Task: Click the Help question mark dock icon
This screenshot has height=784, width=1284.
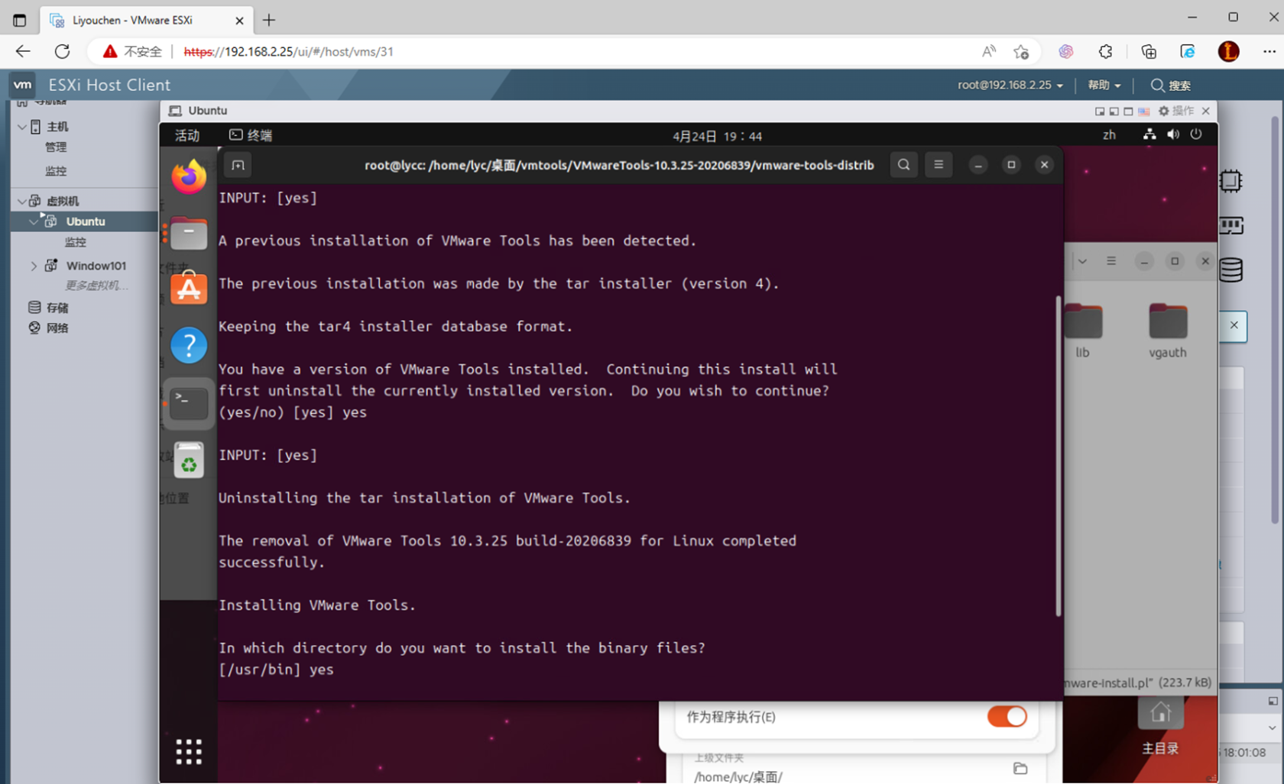Action: point(189,346)
